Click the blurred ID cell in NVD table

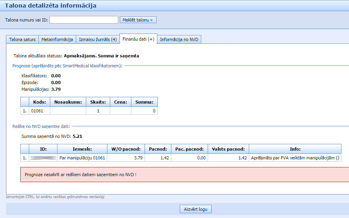44,158
